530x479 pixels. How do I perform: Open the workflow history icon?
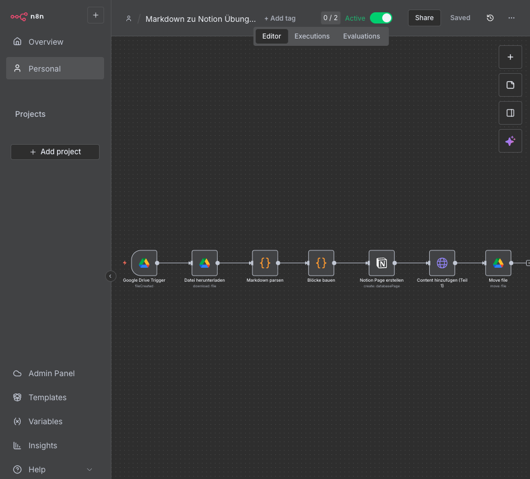[x=490, y=18]
